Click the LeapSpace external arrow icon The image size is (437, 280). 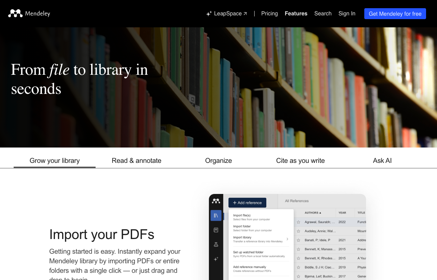coord(245,14)
